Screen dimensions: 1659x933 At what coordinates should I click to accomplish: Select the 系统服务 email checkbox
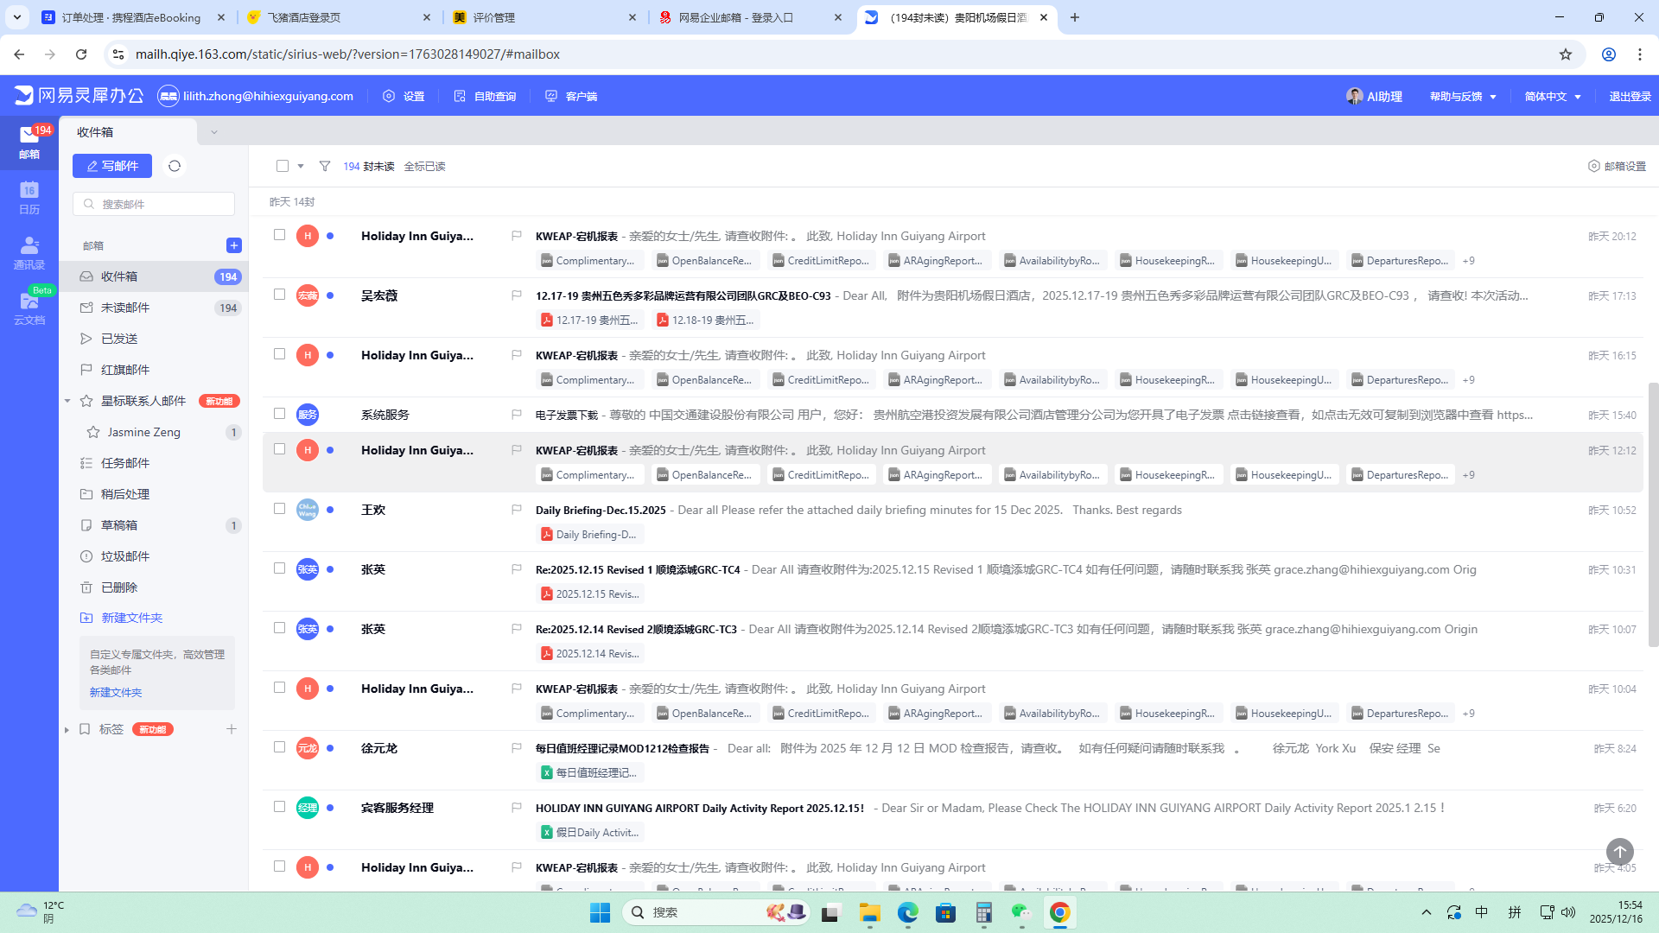279,414
